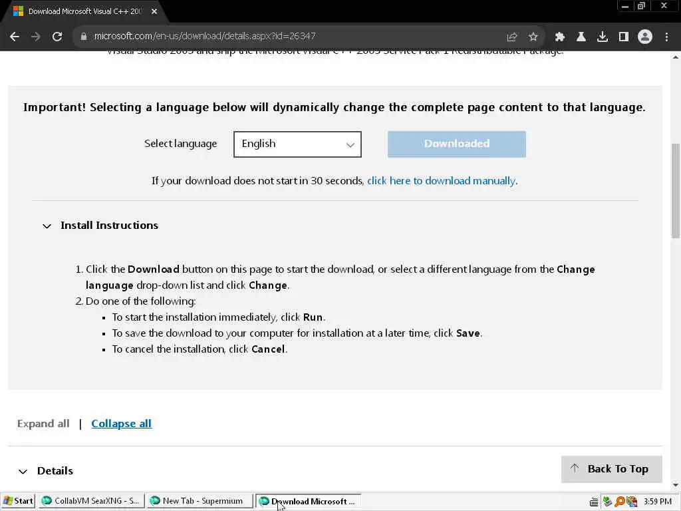Click here to download manually link

(x=442, y=181)
